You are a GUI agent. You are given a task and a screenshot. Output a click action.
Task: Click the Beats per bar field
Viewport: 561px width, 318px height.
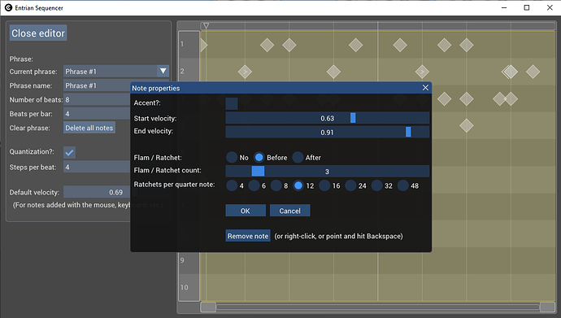[97, 114]
